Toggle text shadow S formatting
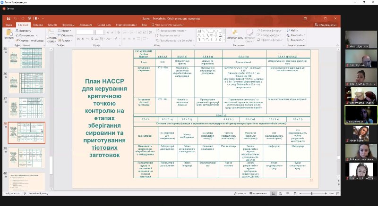The width and height of the screenshot is (378, 206). pos(92,39)
